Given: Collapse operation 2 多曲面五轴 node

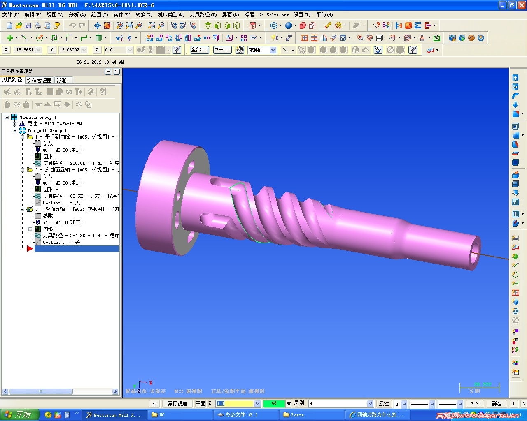Looking at the screenshot, I should (x=23, y=170).
